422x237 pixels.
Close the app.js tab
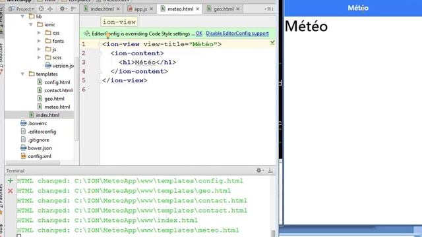coord(152,9)
